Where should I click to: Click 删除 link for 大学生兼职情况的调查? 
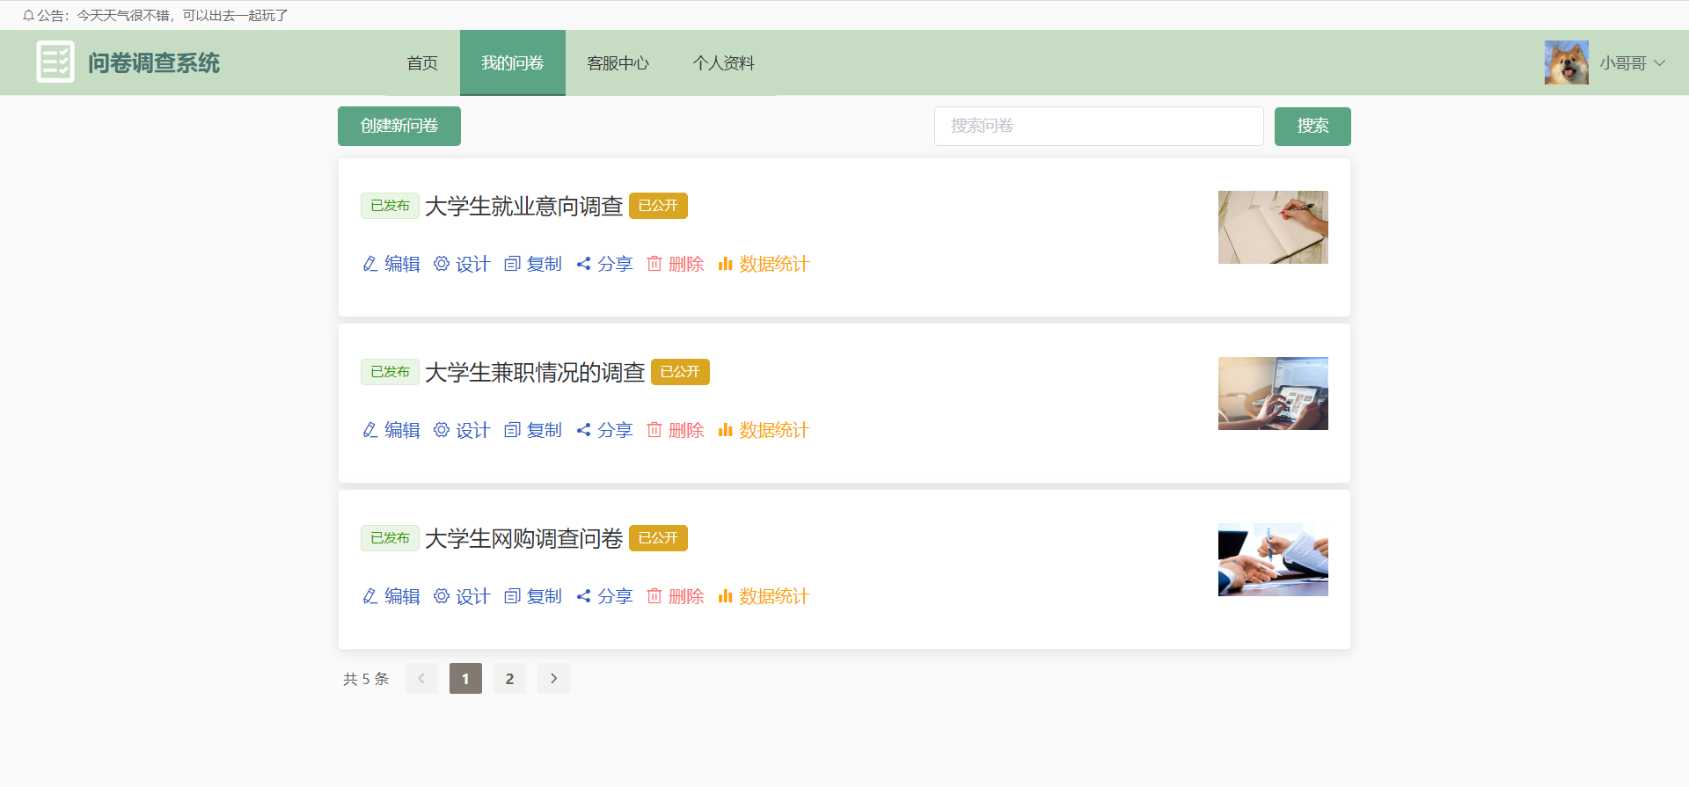pos(686,430)
